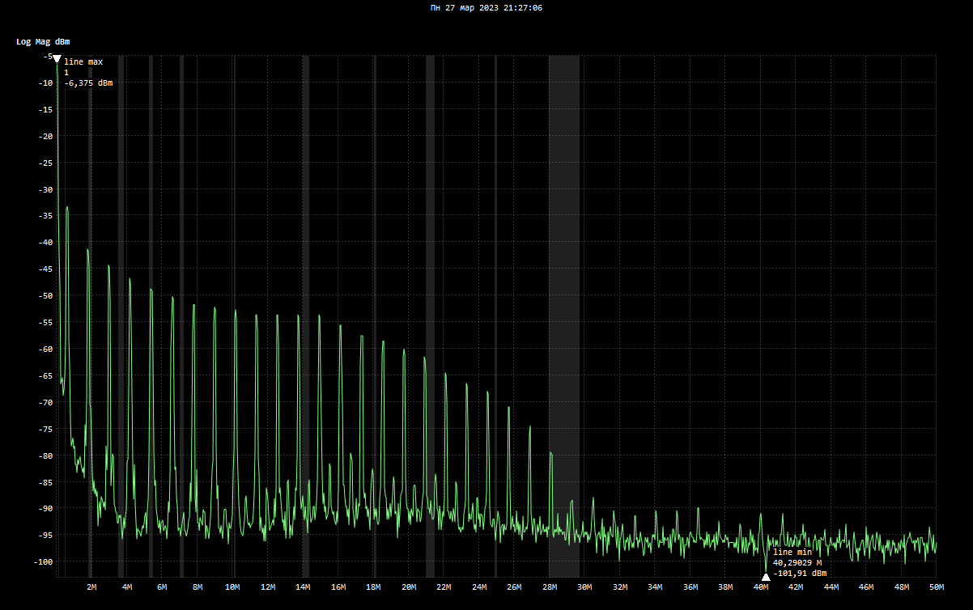Viewport: 973px width, 610px height.
Task: Click the X-axis label '32M'
Action: [x=620, y=587]
